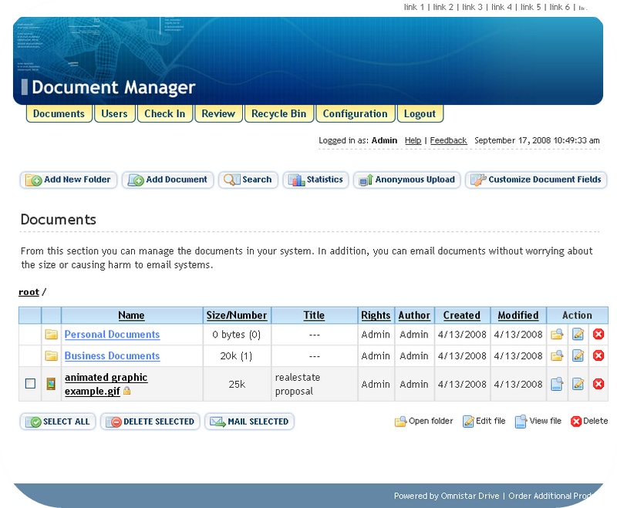The width and height of the screenshot is (617, 508).
Task: Open the Business Documents folder link
Action: 112,356
